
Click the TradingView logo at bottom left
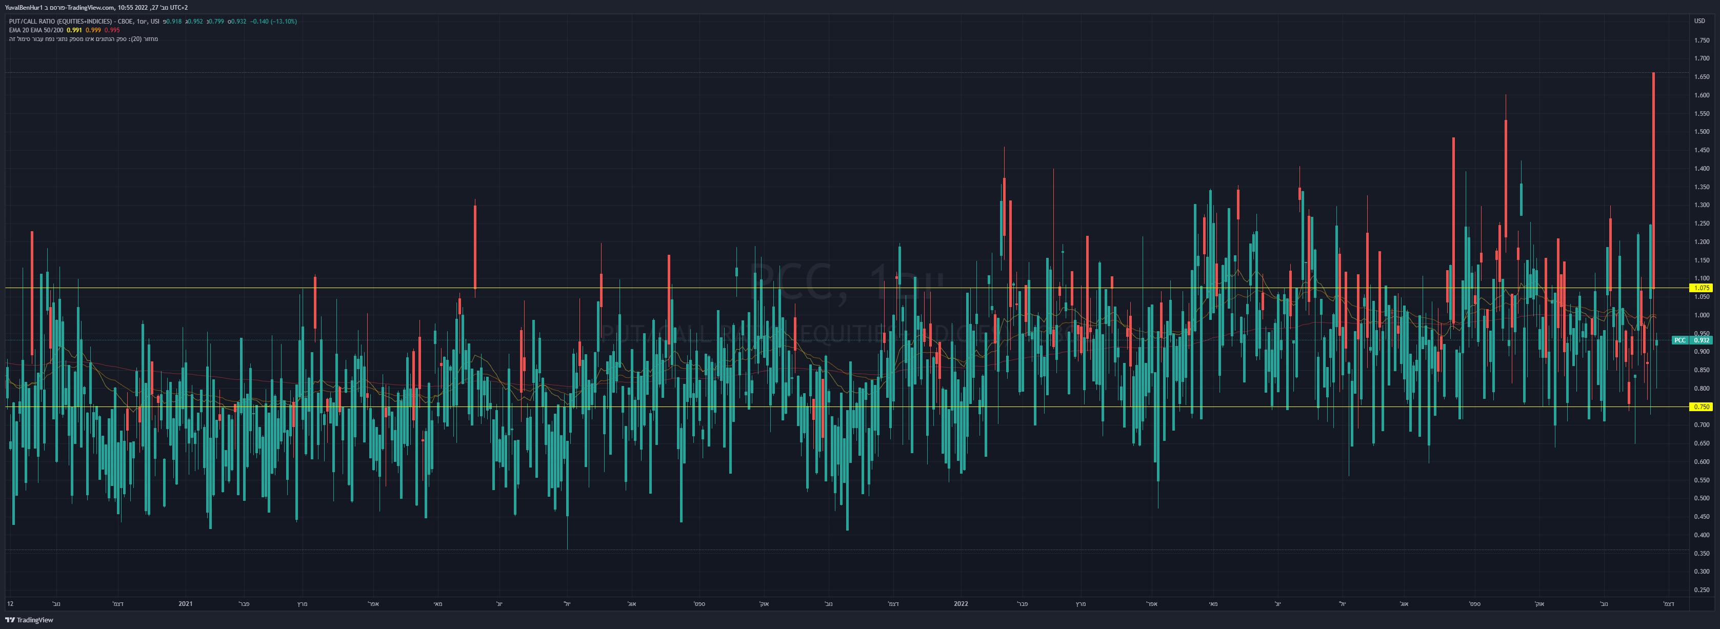point(29,620)
